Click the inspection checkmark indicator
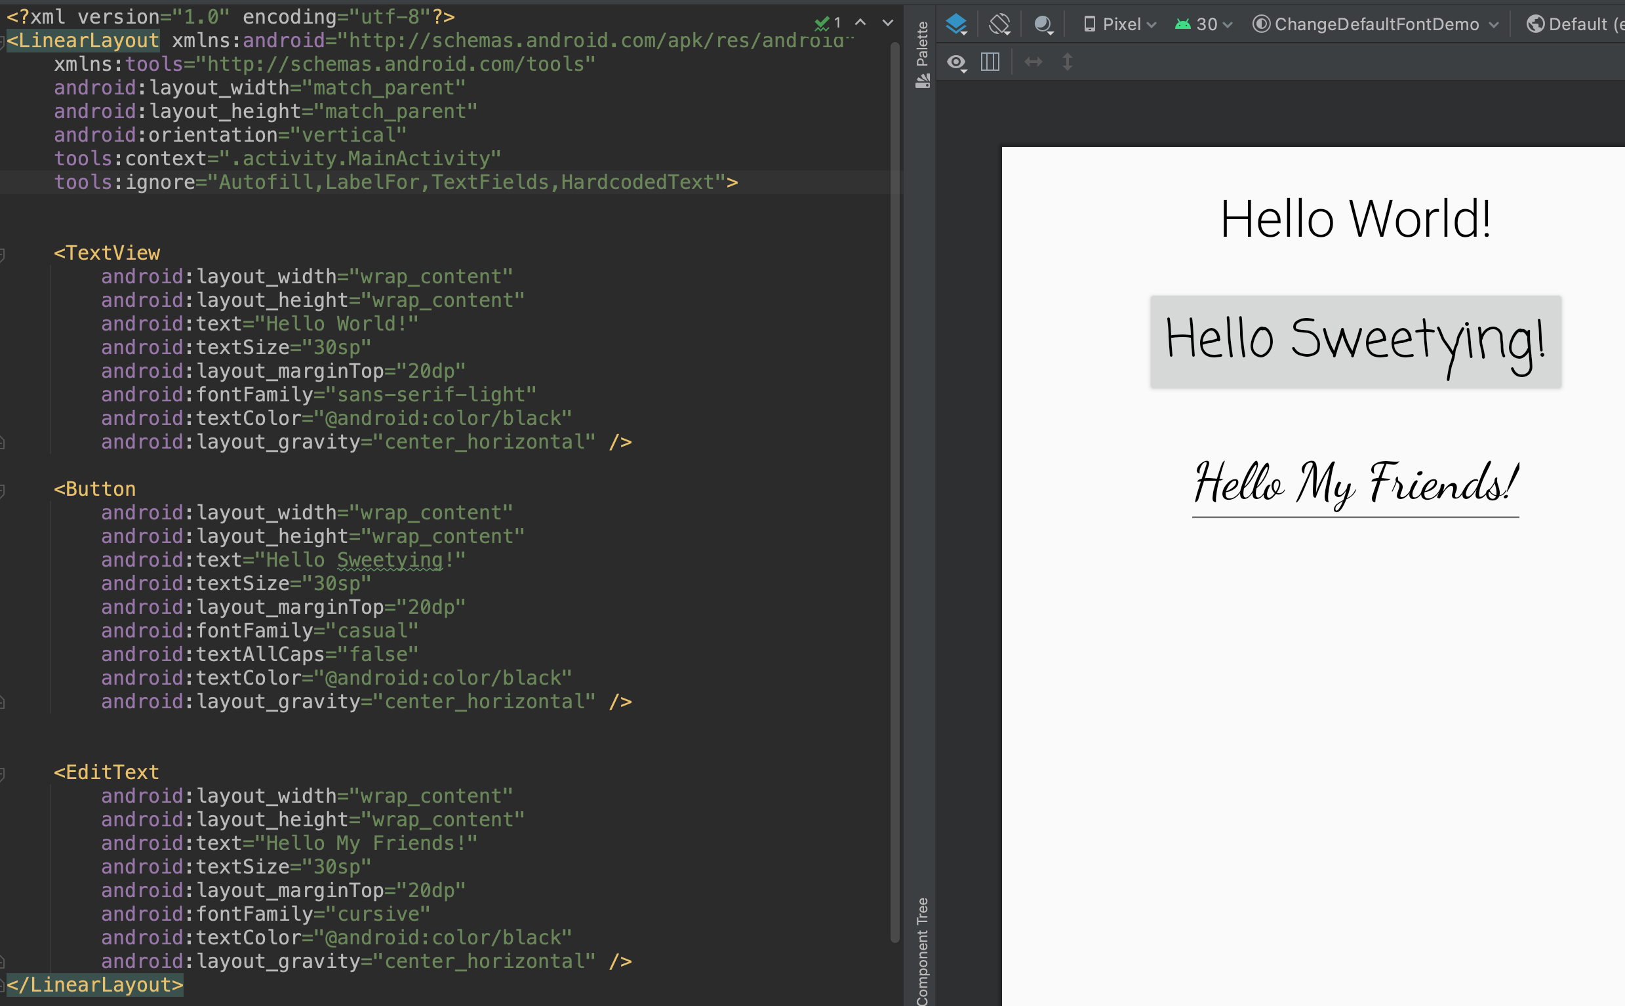The width and height of the screenshot is (1625, 1006). pos(822,24)
